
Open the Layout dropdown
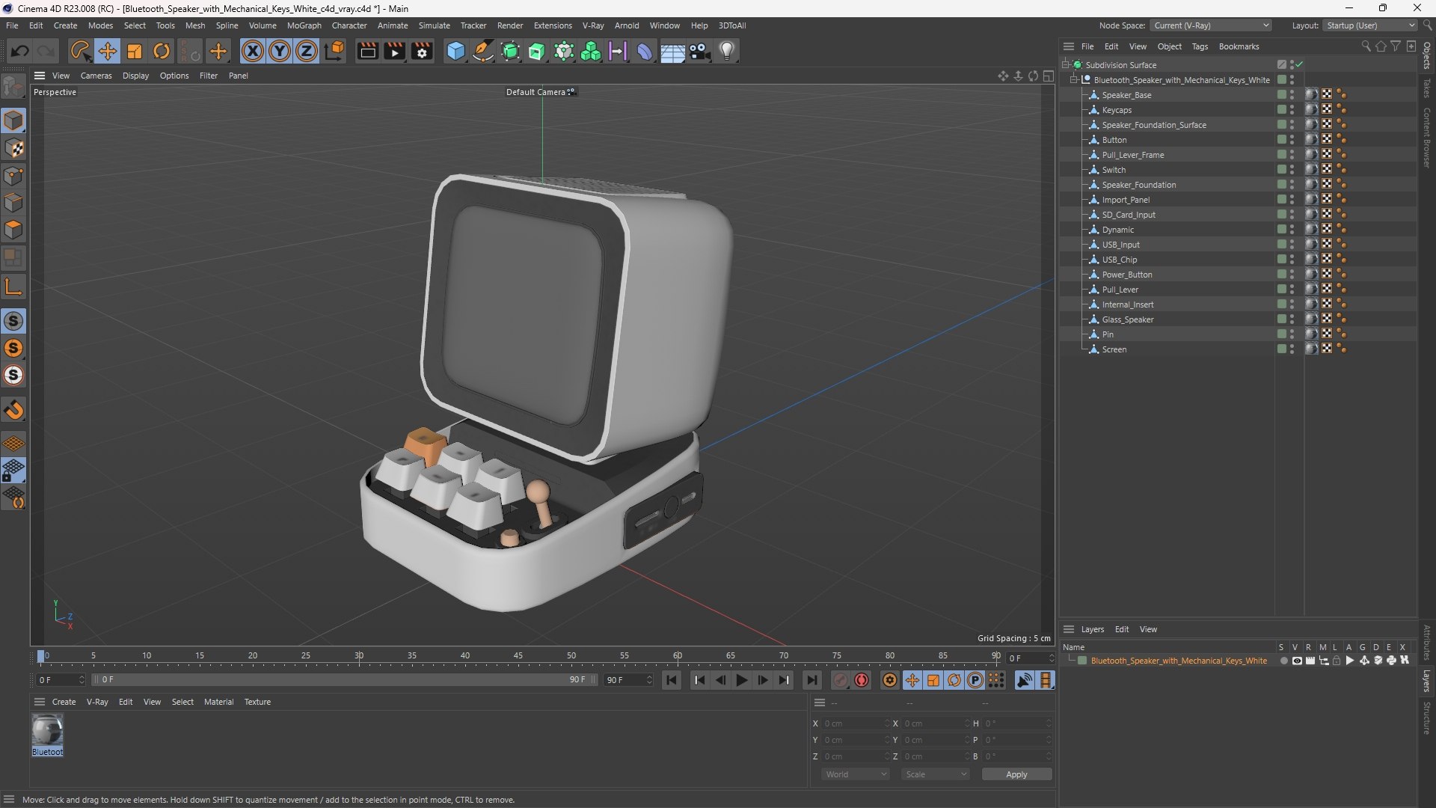(x=1370, y=25)
